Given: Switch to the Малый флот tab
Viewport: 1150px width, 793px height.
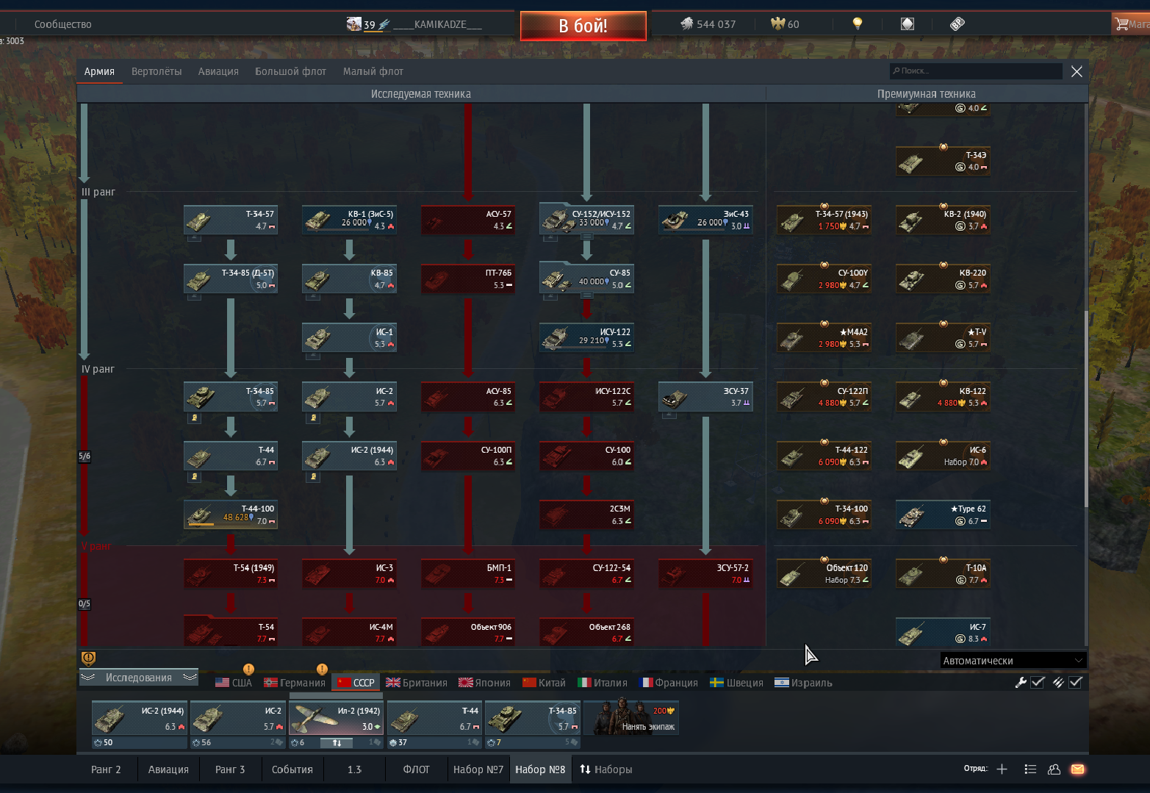Looking at the screenshot, I should pyautogui.click(x=373, y=71).
